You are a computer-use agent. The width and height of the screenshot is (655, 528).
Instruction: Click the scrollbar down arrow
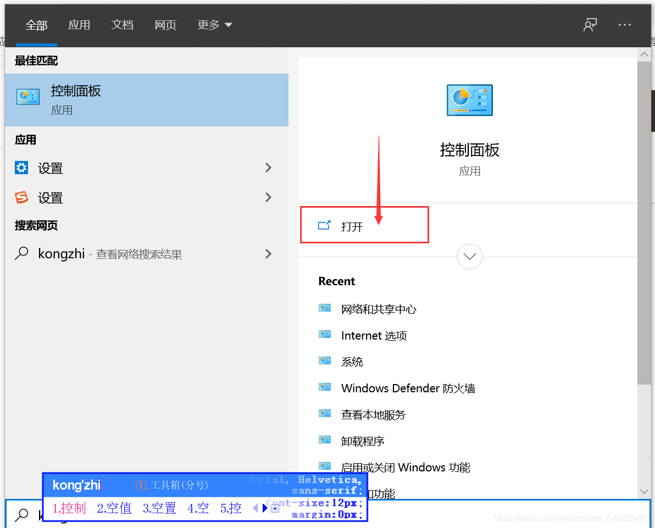(644, 492)
